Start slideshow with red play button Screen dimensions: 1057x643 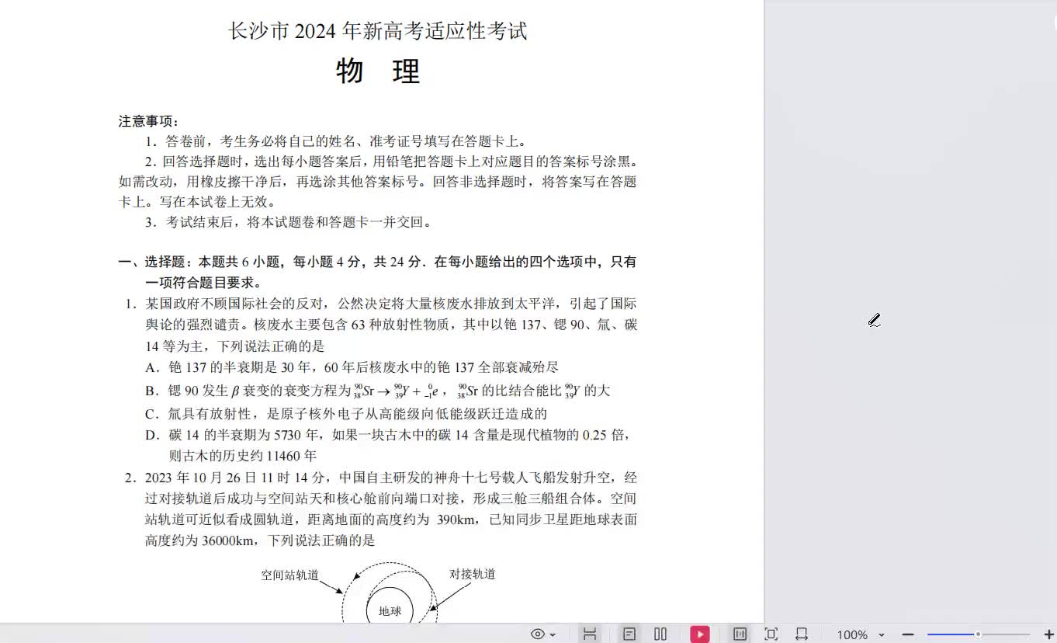coord(700,634)
